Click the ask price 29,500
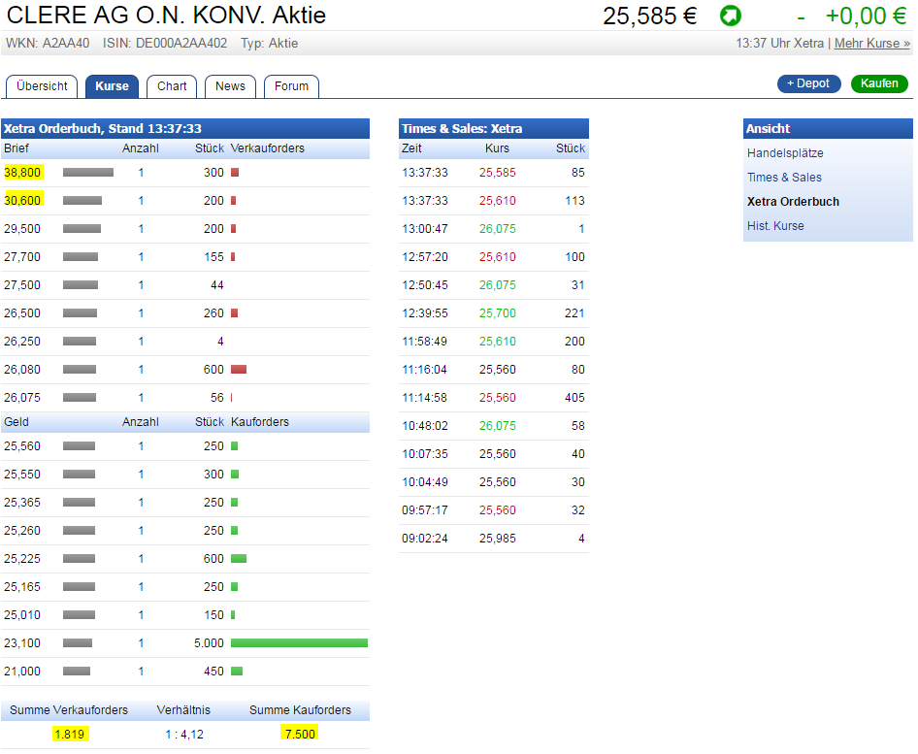 click(22, 229)
